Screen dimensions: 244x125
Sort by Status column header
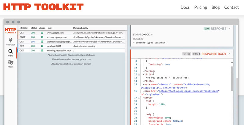(x=34, y=28)
